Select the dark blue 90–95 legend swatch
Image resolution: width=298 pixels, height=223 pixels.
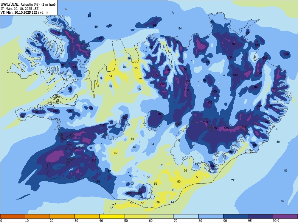(236, 216)
